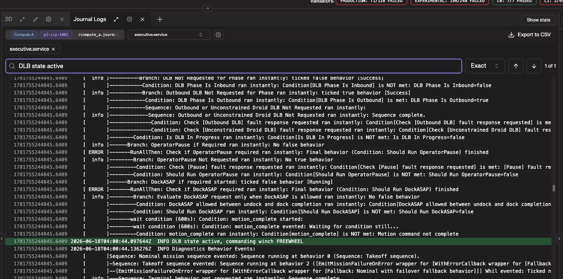Click the pencil edit icon on 2D tab

(36, 19)
